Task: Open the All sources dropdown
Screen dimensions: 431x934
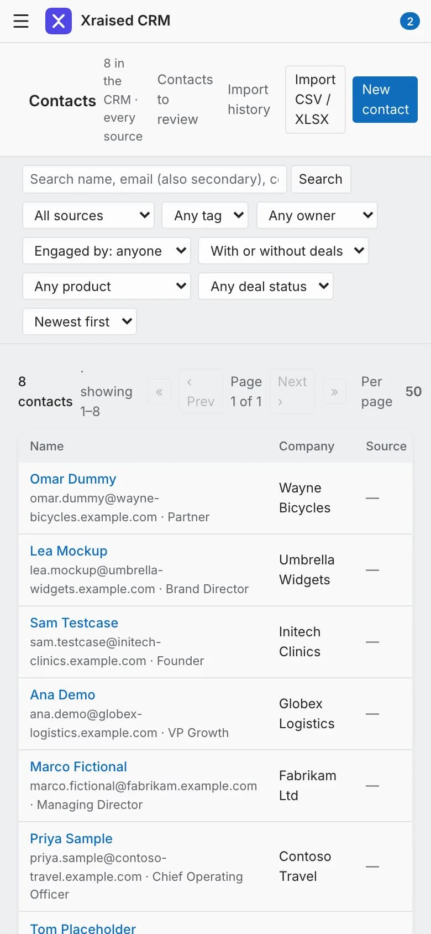Action: click(88, 215)
